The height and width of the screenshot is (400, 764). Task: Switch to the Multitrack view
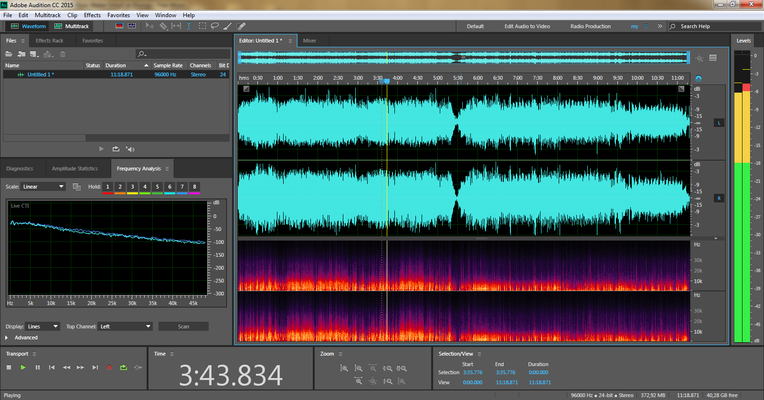(72, 26)
